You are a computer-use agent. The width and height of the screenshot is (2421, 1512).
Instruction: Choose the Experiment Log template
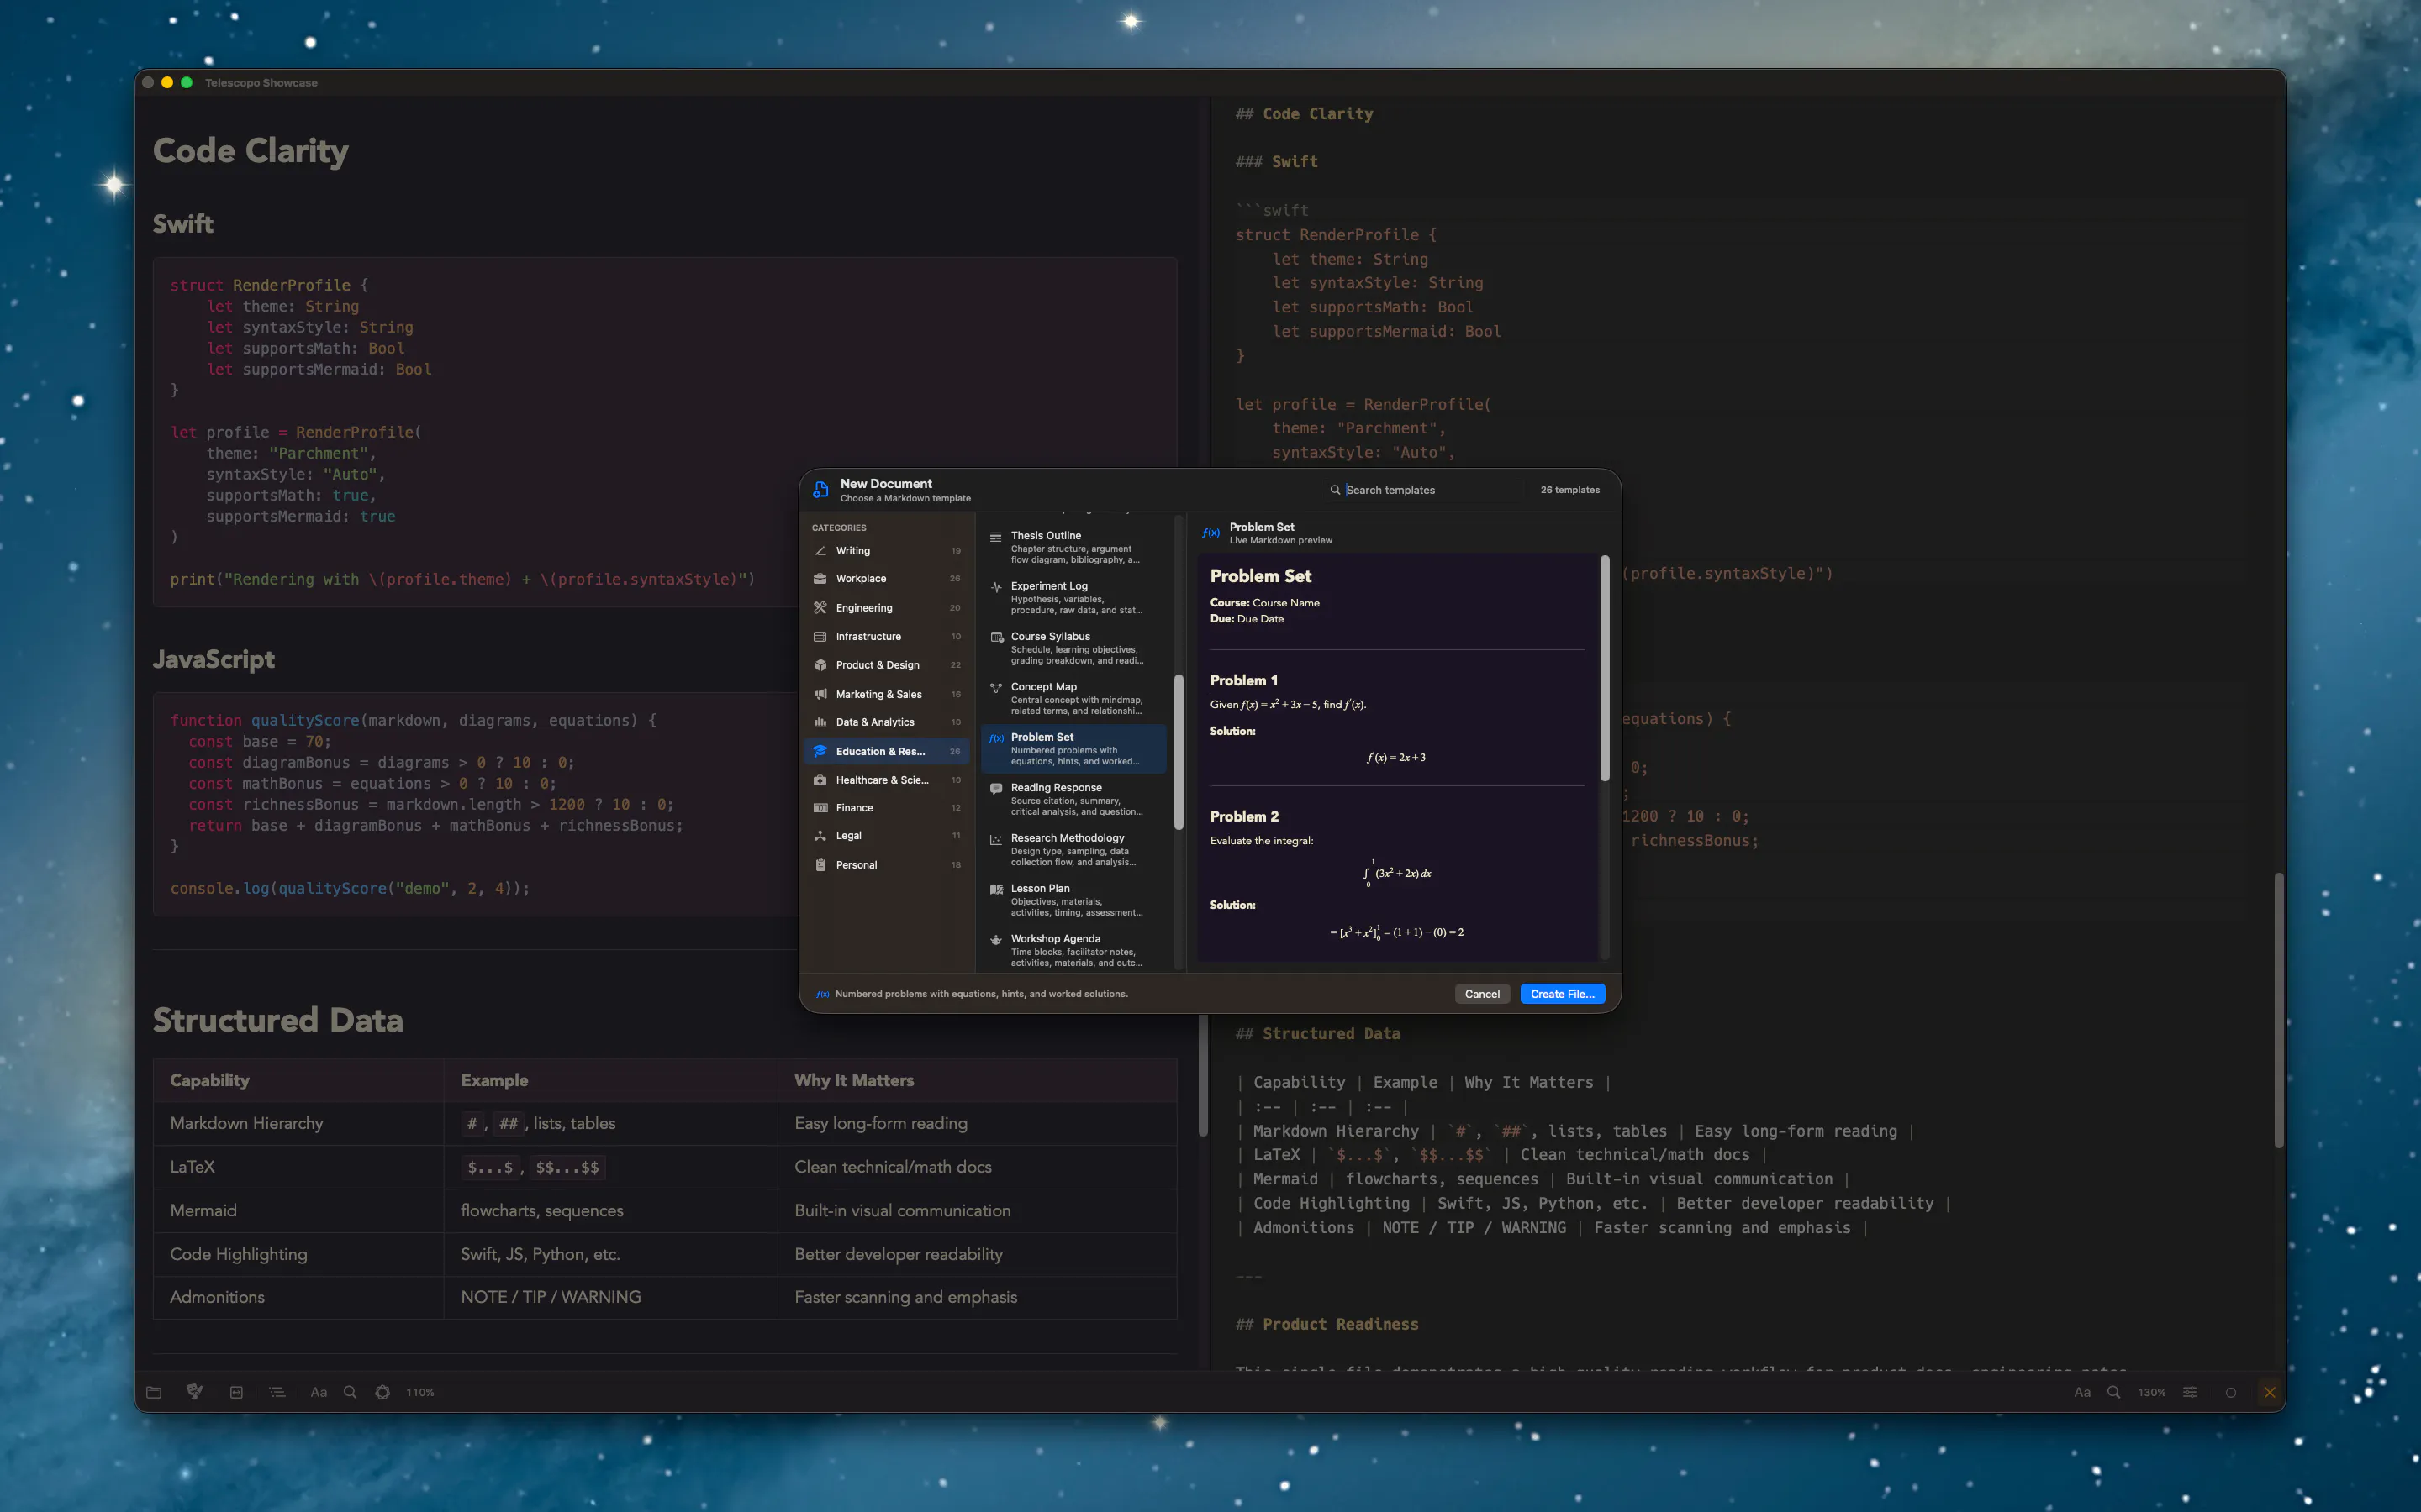pos(1073,598)
